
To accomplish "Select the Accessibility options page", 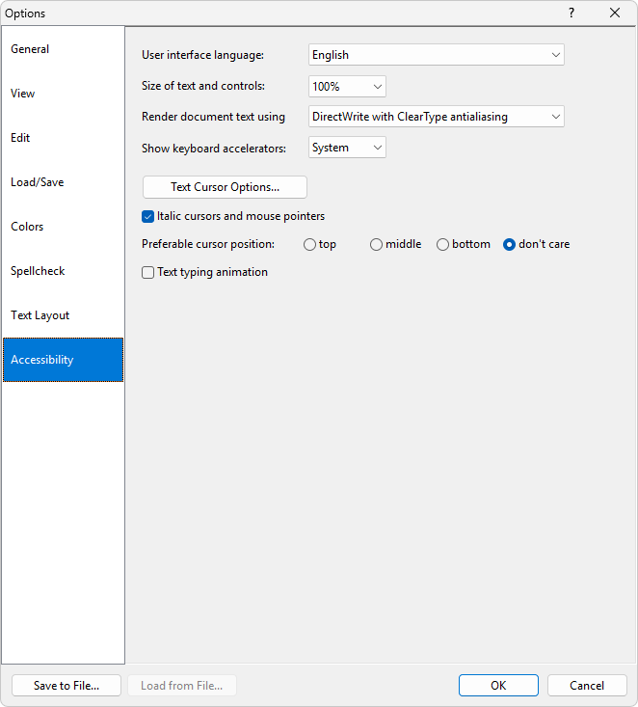I will tap(63, 360).
